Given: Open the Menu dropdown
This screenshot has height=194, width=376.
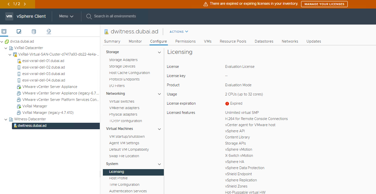Looking at the screenshot, I should [66, 16].
